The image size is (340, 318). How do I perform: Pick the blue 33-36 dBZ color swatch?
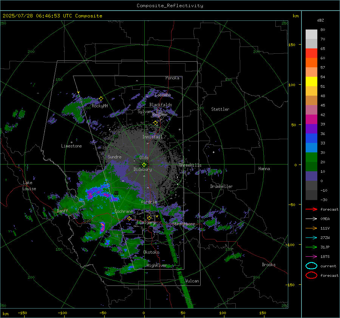311,138
